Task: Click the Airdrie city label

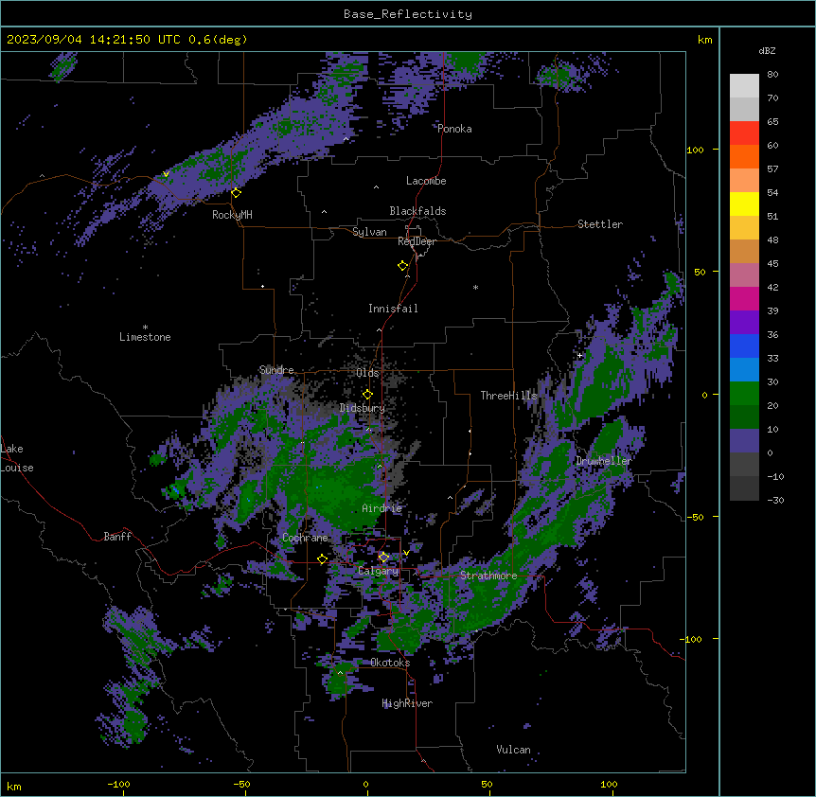Action: coord(382,508)
